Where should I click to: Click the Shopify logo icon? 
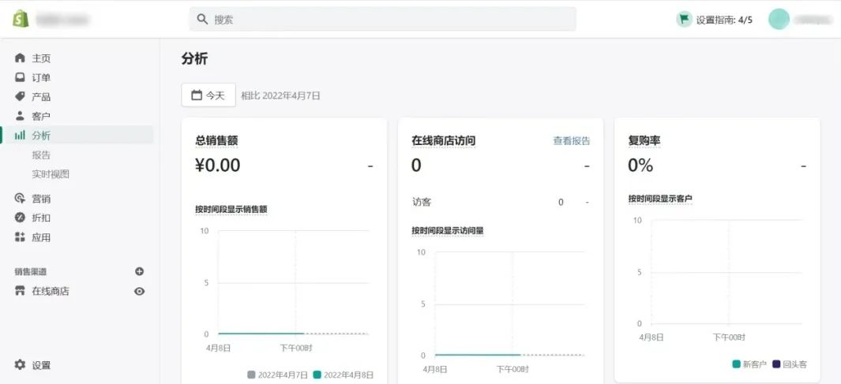tap(21, 19)
